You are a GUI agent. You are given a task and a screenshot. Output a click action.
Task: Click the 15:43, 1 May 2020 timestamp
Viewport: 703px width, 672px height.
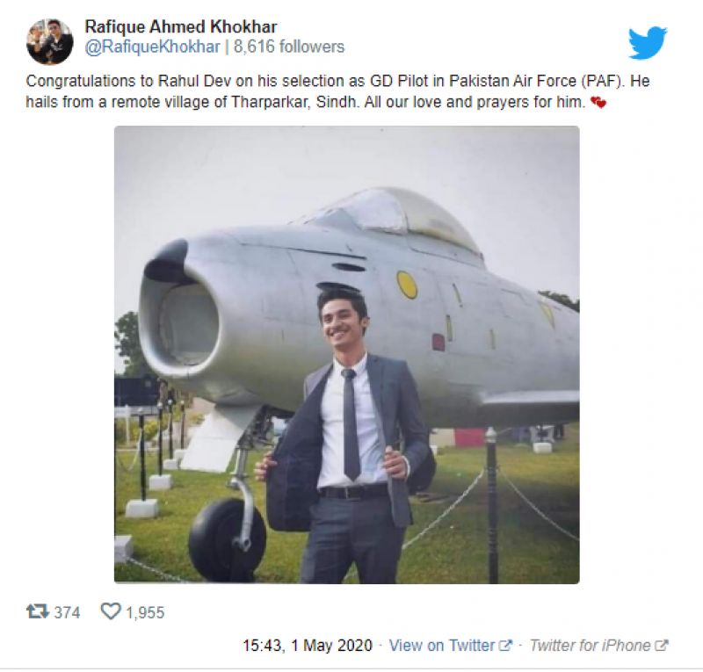308,646
